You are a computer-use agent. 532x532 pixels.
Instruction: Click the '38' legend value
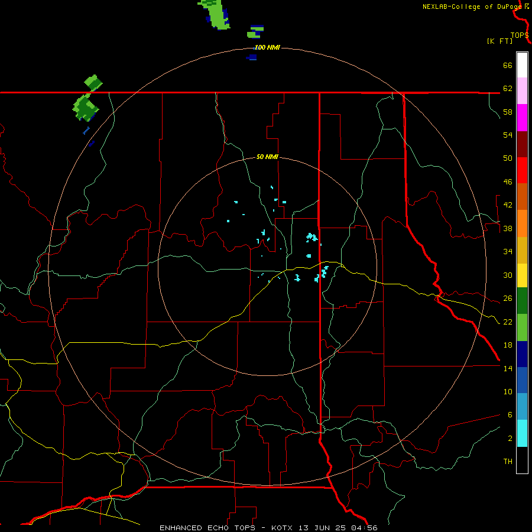pos(508,228)
